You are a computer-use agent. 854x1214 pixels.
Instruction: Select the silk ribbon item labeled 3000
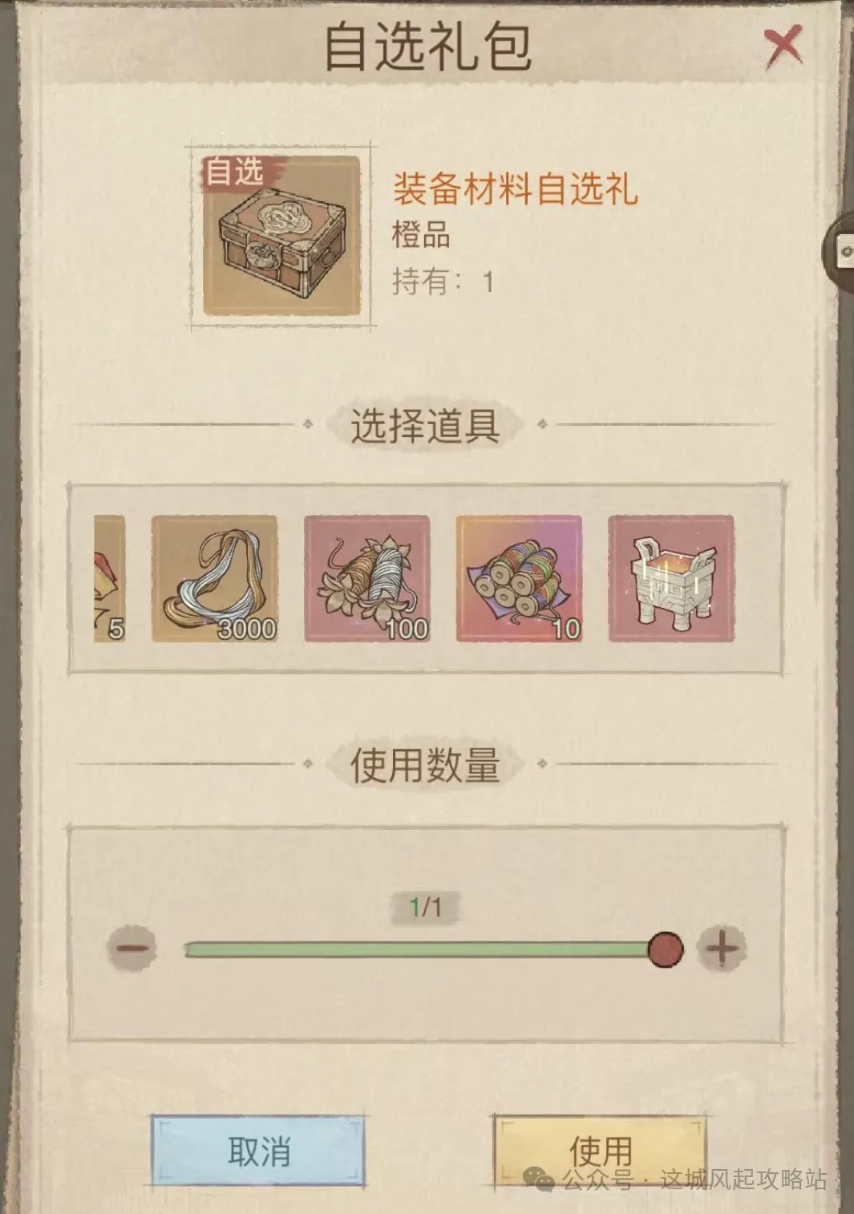tap(215, 578)
